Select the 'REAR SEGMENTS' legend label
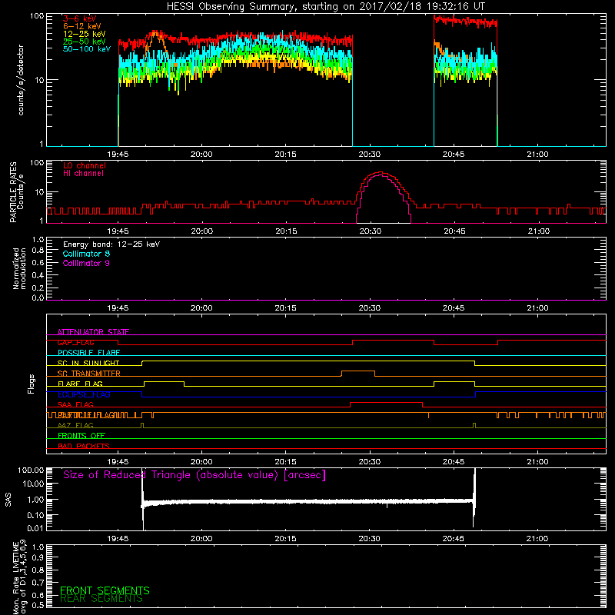The height and width of the screenshot is (615, 615). pos(101,599)
